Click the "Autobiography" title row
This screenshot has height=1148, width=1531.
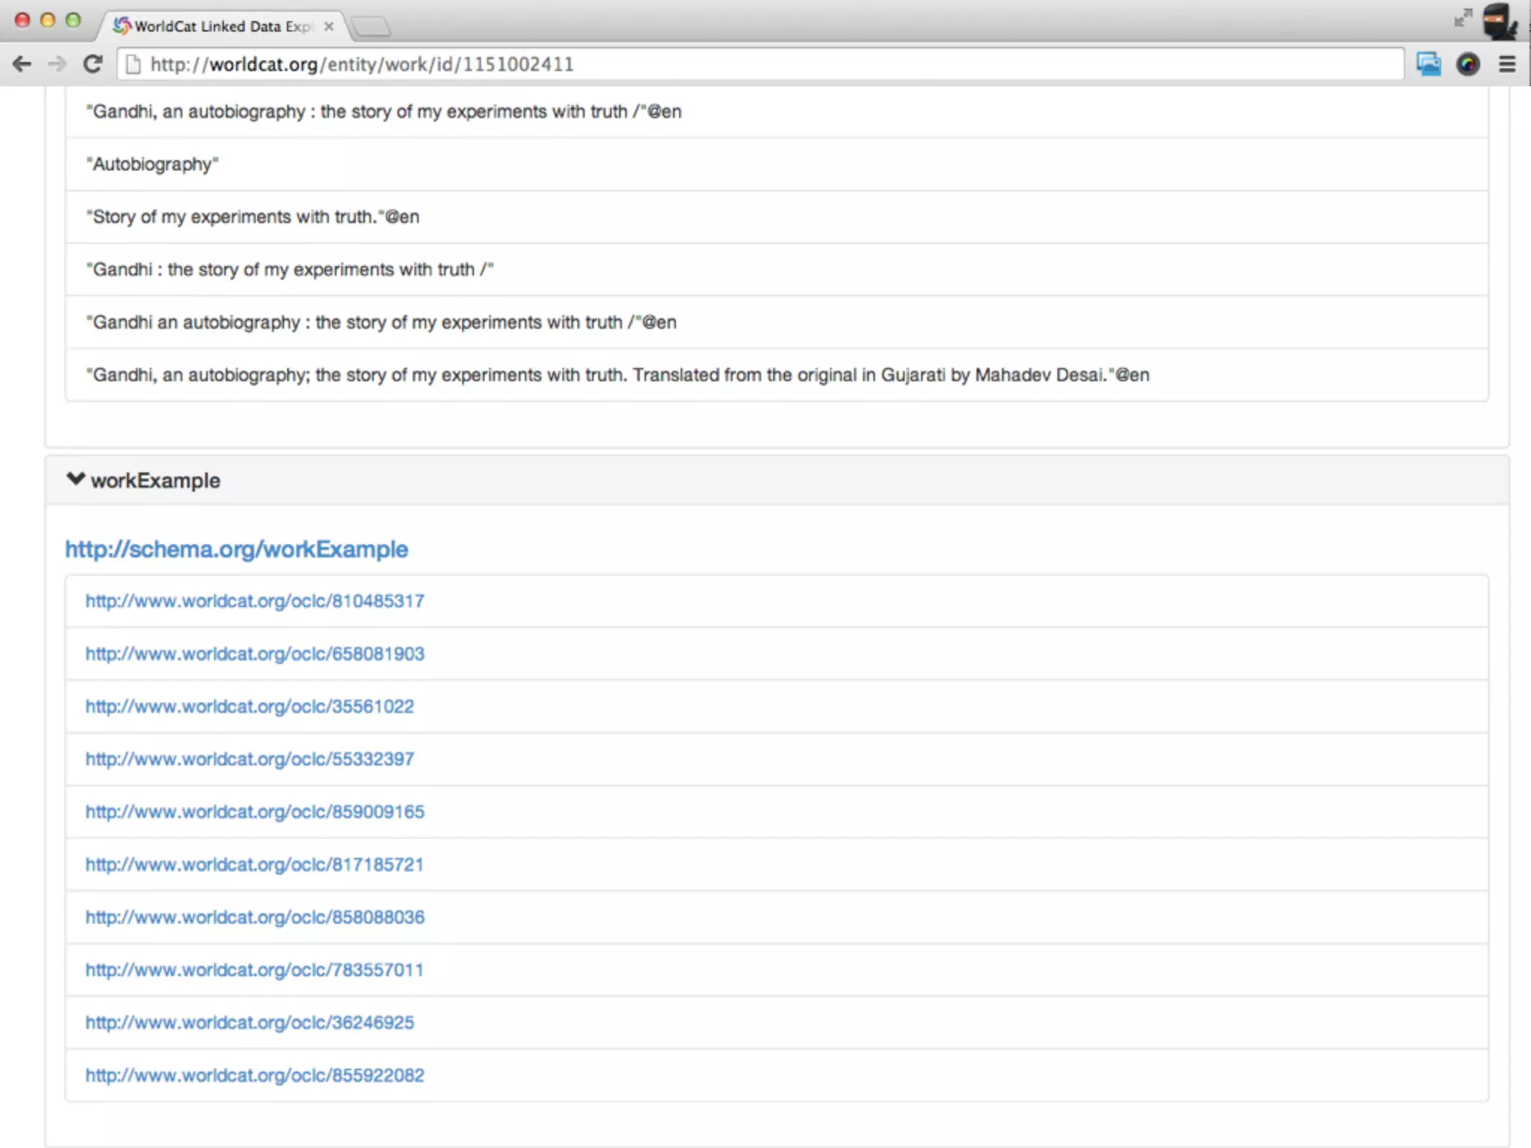(153, 164)
